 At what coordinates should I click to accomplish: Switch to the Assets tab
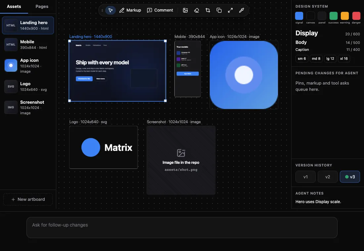click(14, 7)
